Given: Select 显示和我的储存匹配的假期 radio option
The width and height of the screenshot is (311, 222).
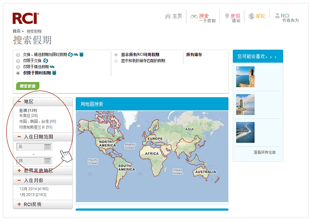Looking at the screenshot, I should 116,61.
